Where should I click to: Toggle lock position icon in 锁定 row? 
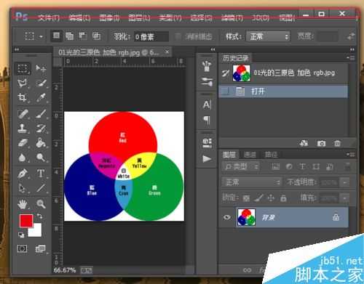pyautogui.click(x=271, y=198)
